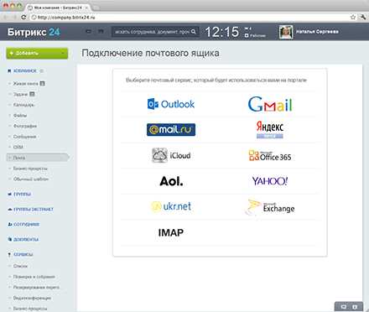Expand the Группы экстранет sidebar section
369x312 pixels.
34,209
